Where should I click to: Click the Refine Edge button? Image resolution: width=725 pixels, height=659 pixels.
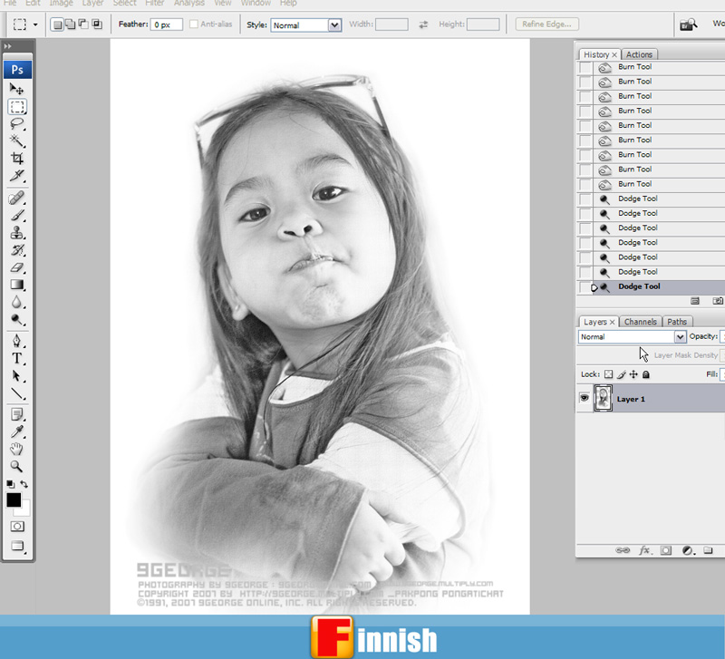[x=547, y=24]
